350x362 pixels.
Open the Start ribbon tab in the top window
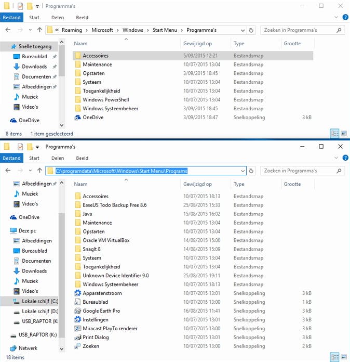pyautogui.click(x=34, y=18)
